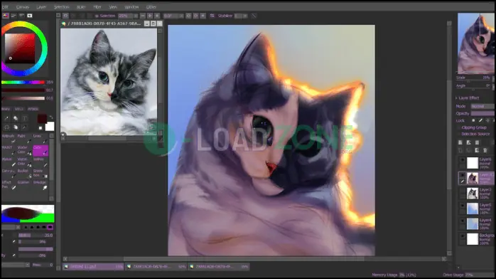Select the AirBrush tool
This screenshot has width=496, height=279.
9,138
